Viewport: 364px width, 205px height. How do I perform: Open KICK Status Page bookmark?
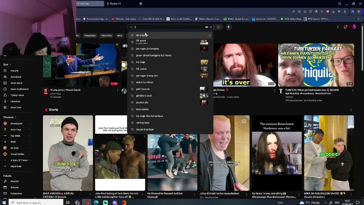click(291, 19)
